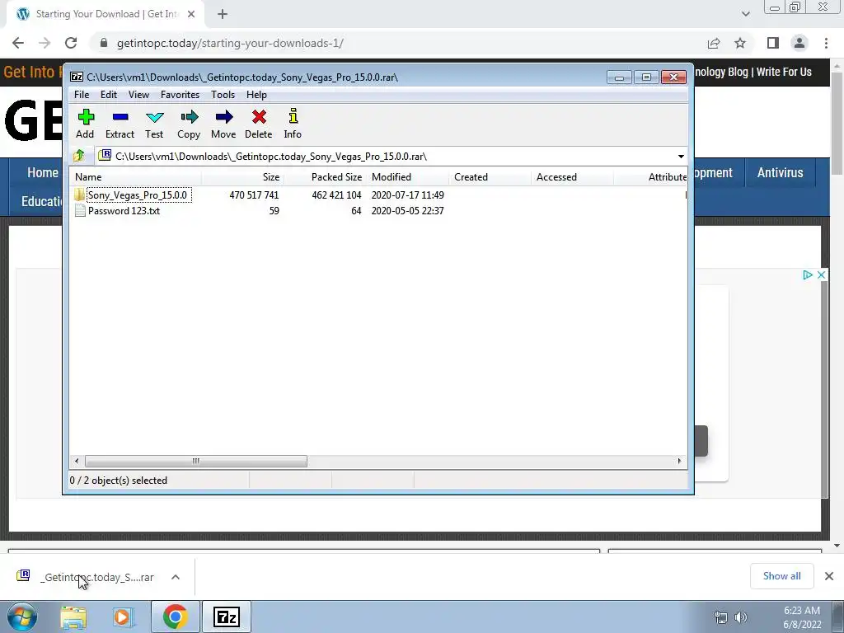Open the Antivirus nav link
This screenshot has height=633, width=844.
780,173
